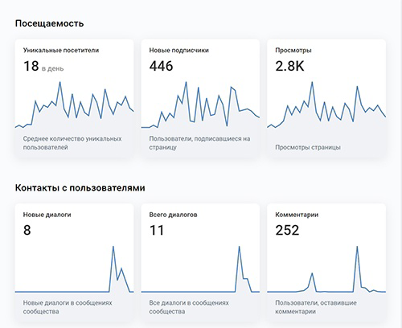Click the Посещаемость section heading

pyautogui.click(x=49, y=23)
